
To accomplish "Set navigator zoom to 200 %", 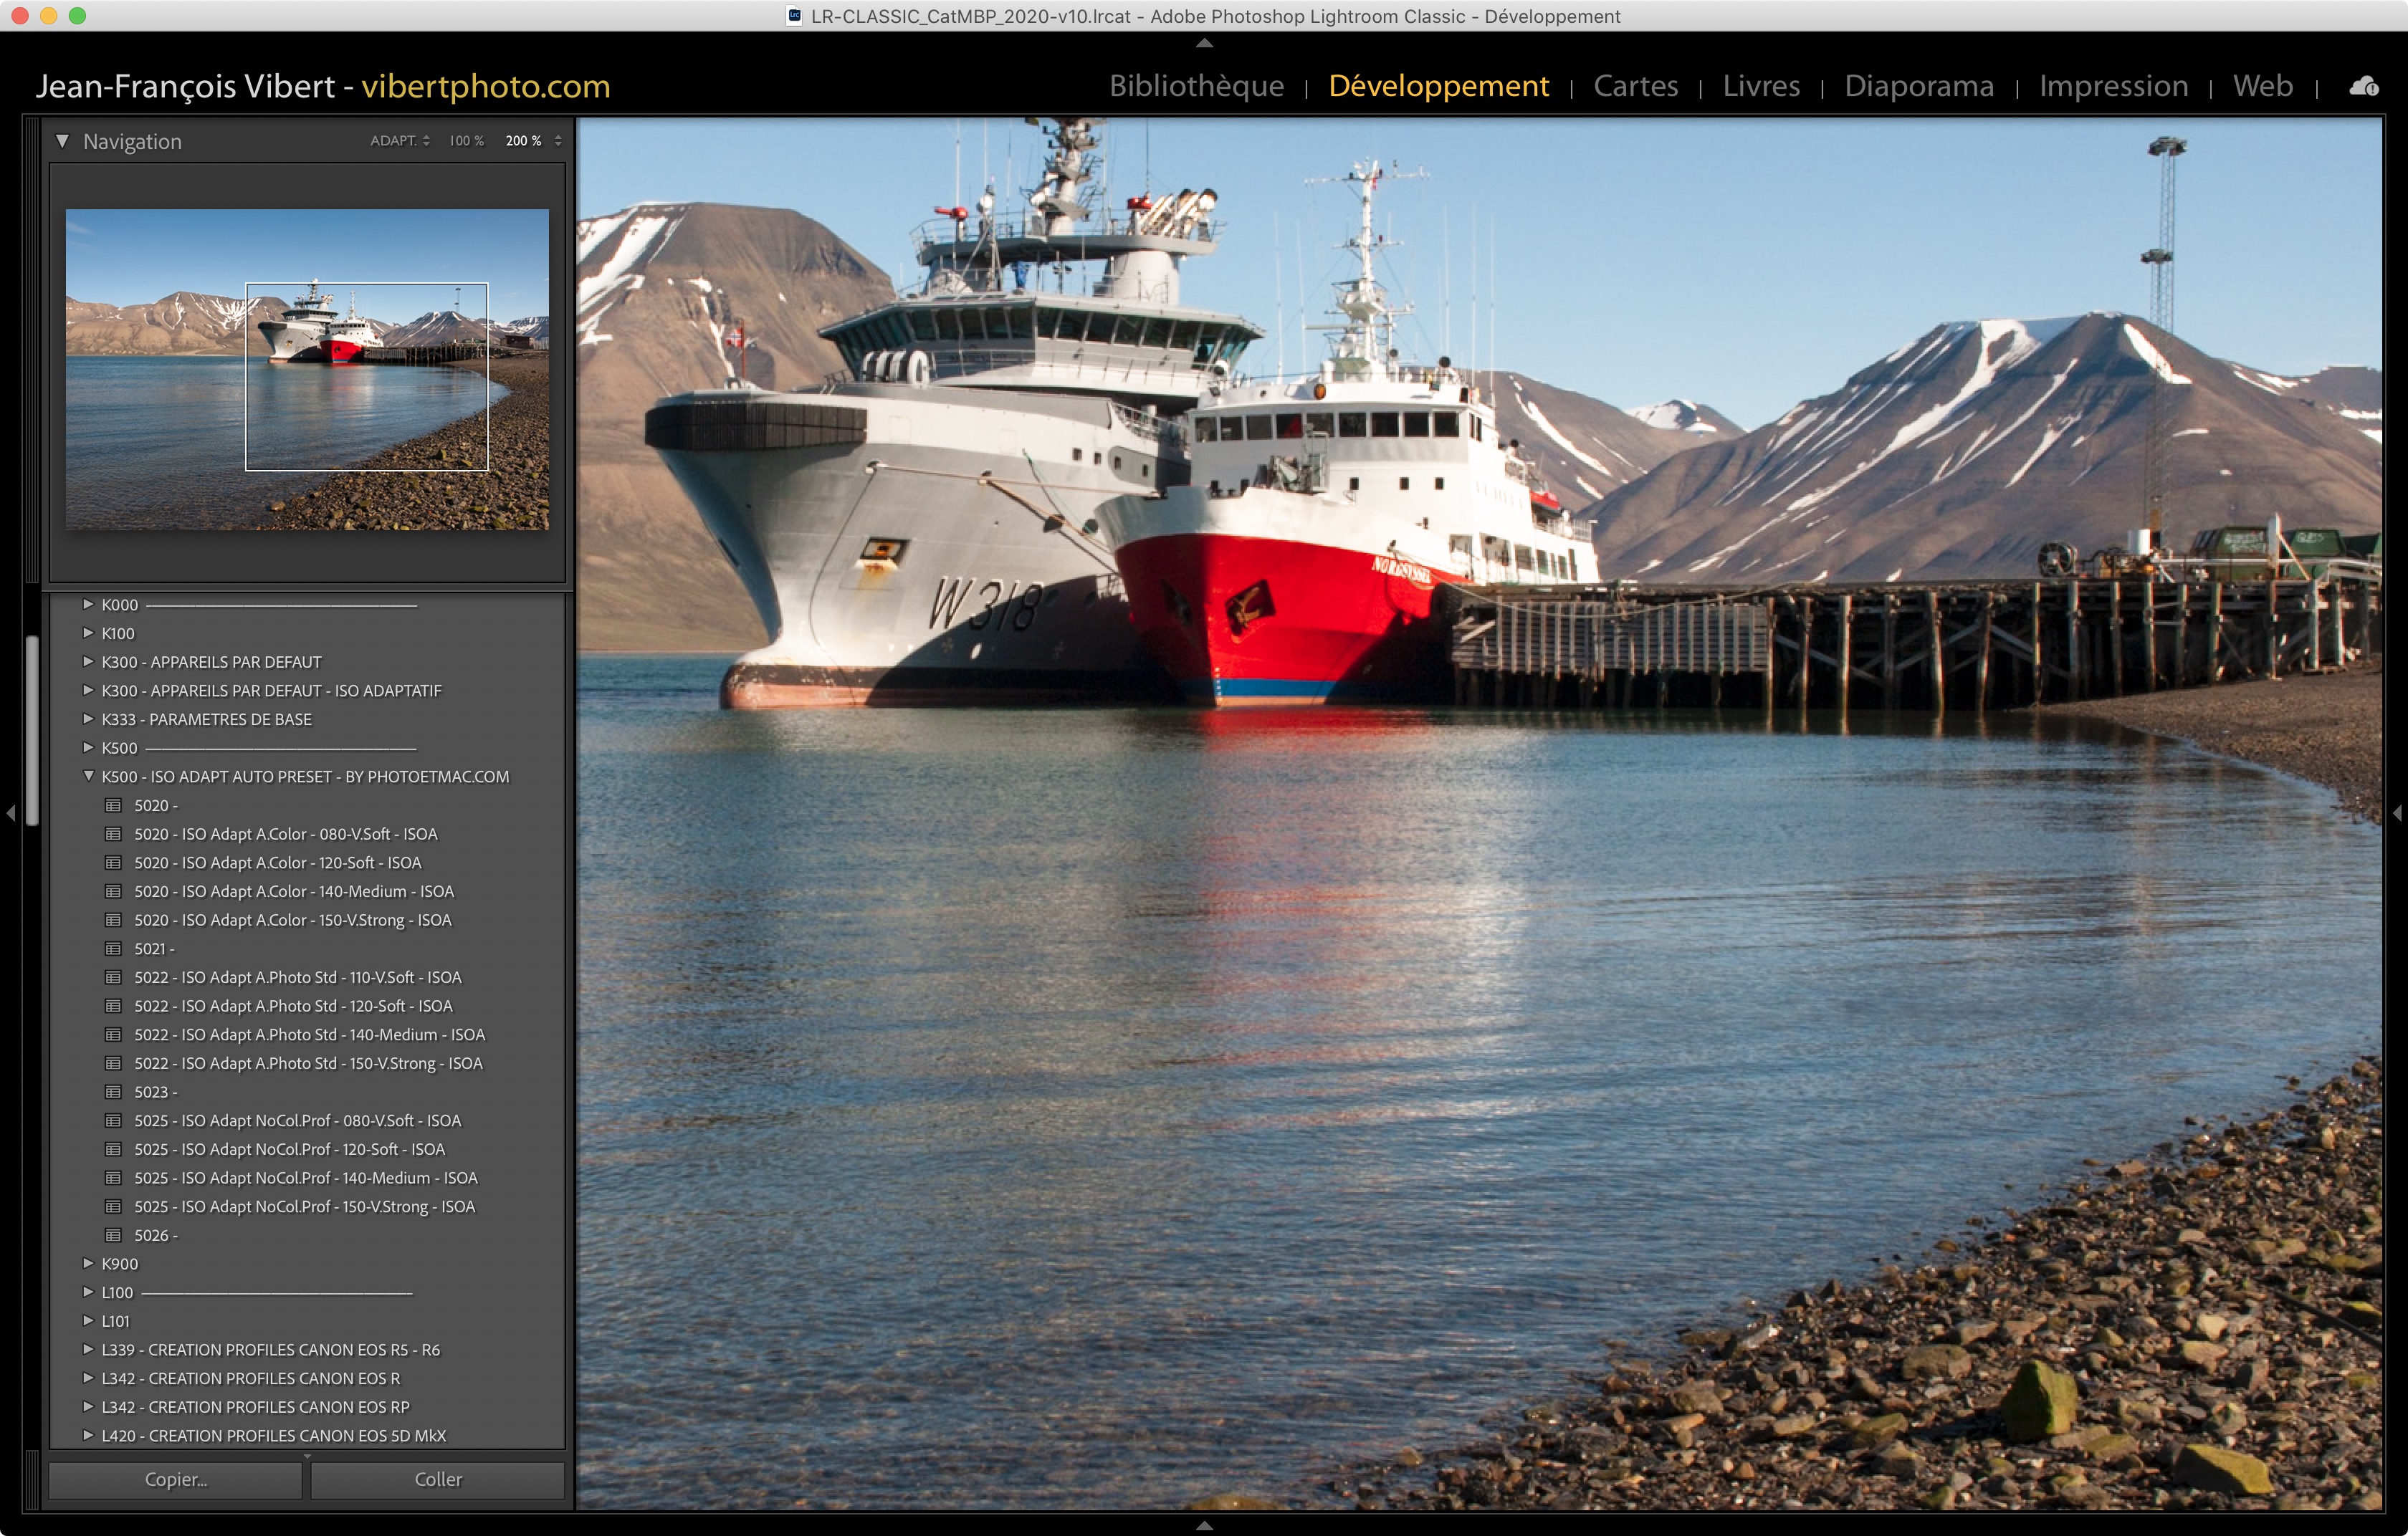I will [523, 141].
